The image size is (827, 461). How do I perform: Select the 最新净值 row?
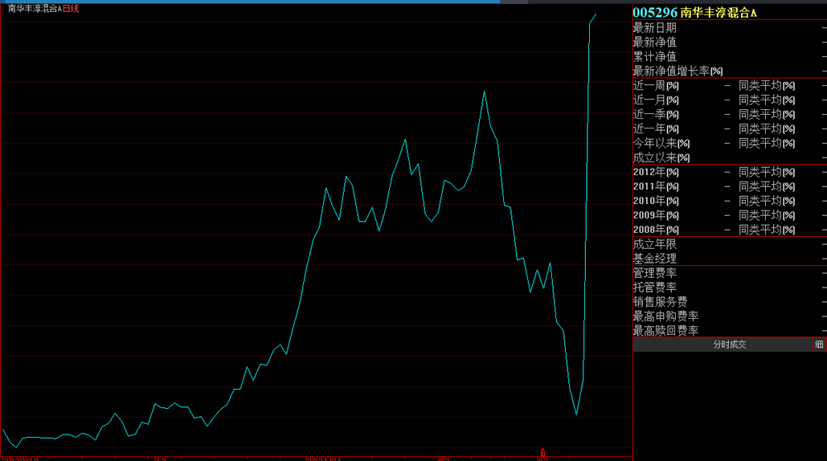click(730, 42)
